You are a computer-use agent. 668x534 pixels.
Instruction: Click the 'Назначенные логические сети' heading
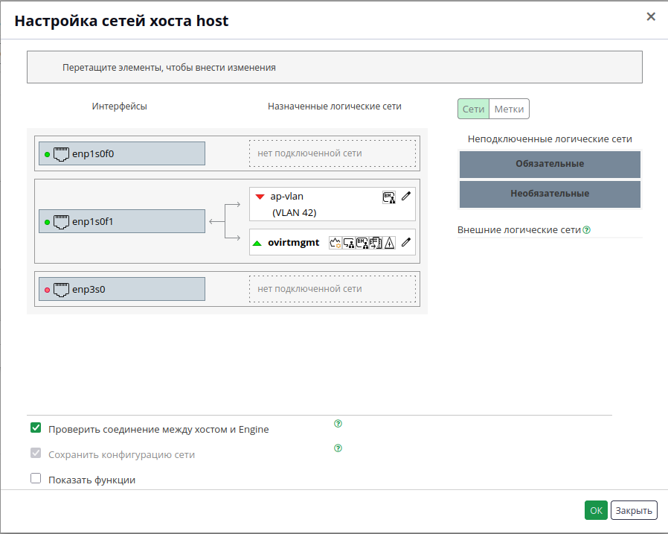pos(335,107)
